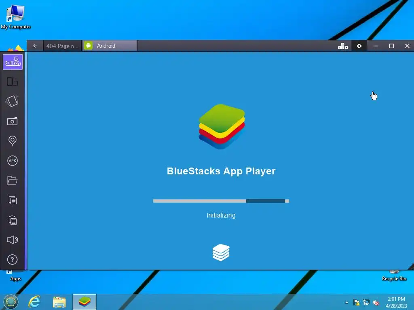Minimize the BlueStacks window
Image resolution: width=414 pixels, height=310 pixels.
[x=376, y=46]
